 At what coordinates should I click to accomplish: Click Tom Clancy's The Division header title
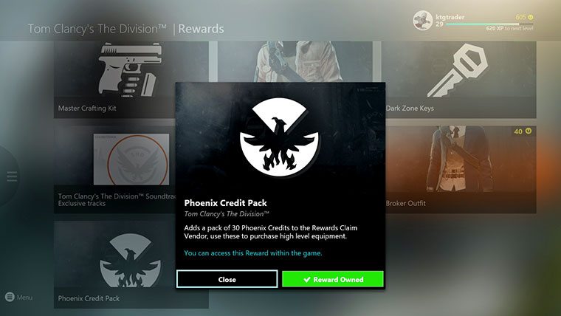pyautogui.click(x=97, y=29)
